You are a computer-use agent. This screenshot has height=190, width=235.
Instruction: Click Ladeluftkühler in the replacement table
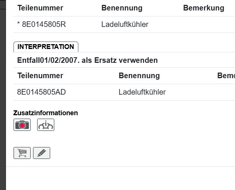[x=142, y=92]
